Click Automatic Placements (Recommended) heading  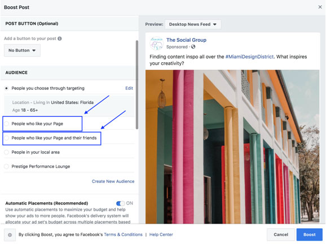[x=47, y=203]
